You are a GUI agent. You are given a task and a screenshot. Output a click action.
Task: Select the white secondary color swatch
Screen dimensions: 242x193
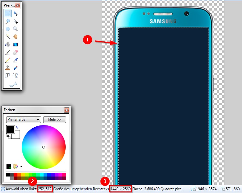(x=17, y=135)
